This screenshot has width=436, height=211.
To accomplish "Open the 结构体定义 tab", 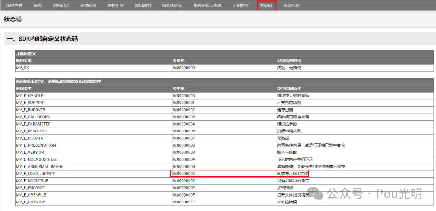I will [172, 5].
